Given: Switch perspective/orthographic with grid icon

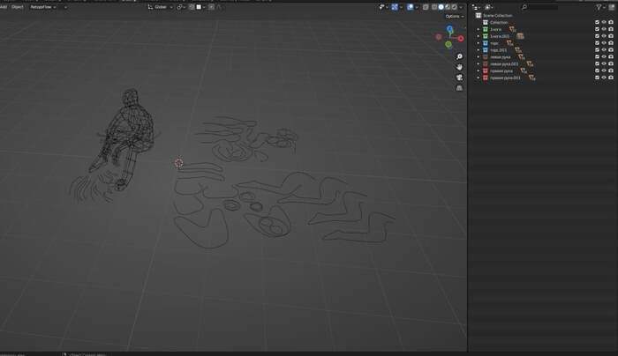Looking at the screenshot, I should [x=459, y=88].
